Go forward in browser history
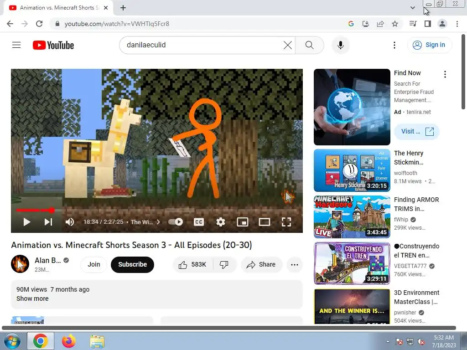467x350 pixels. pos(25,24)
